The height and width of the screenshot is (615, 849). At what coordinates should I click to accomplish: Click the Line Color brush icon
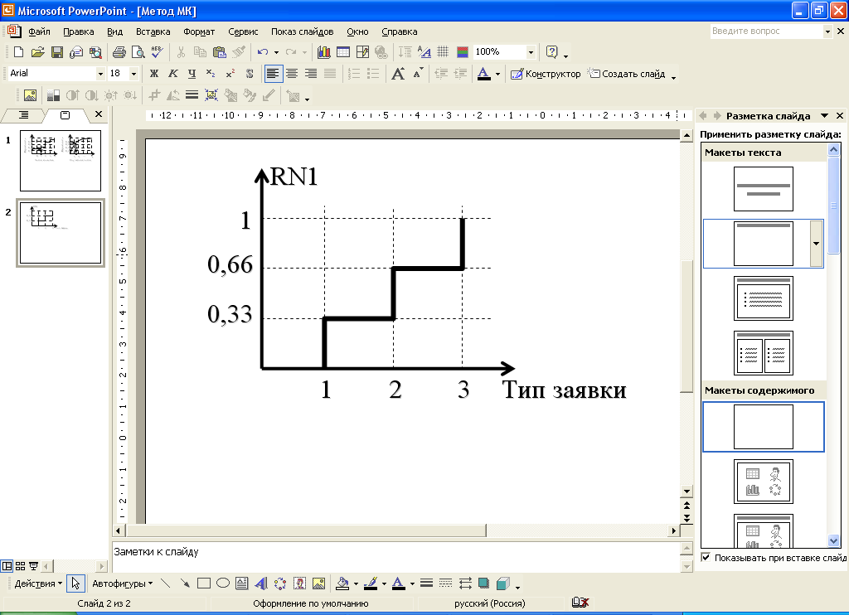point(371,584)
